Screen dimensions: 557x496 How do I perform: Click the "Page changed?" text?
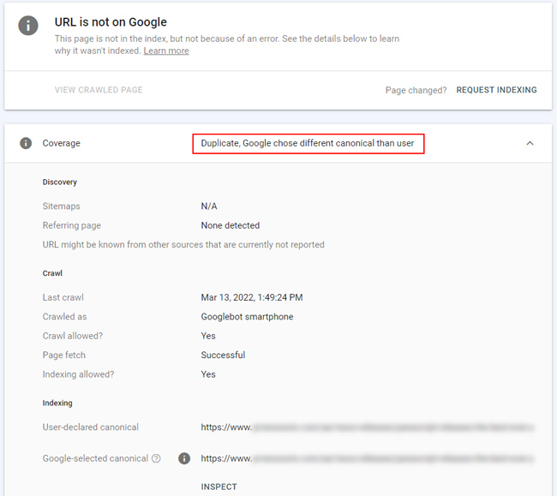(416, 90)
